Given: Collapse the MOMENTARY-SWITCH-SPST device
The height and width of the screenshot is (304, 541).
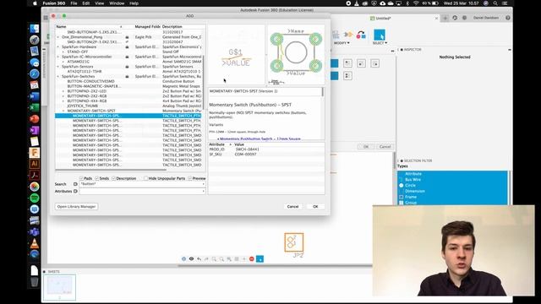Looking at the screenshot, I should click(63, 111).
